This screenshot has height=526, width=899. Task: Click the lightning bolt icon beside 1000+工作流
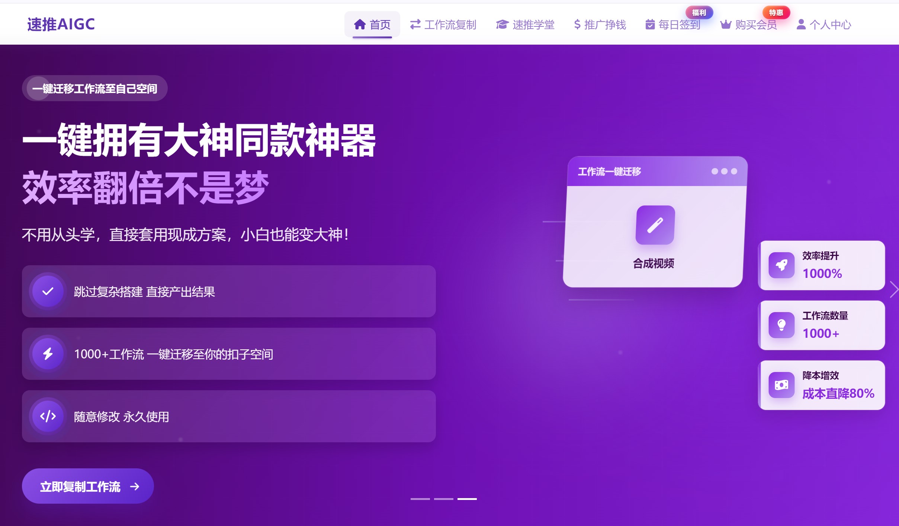tap(48, 354)
